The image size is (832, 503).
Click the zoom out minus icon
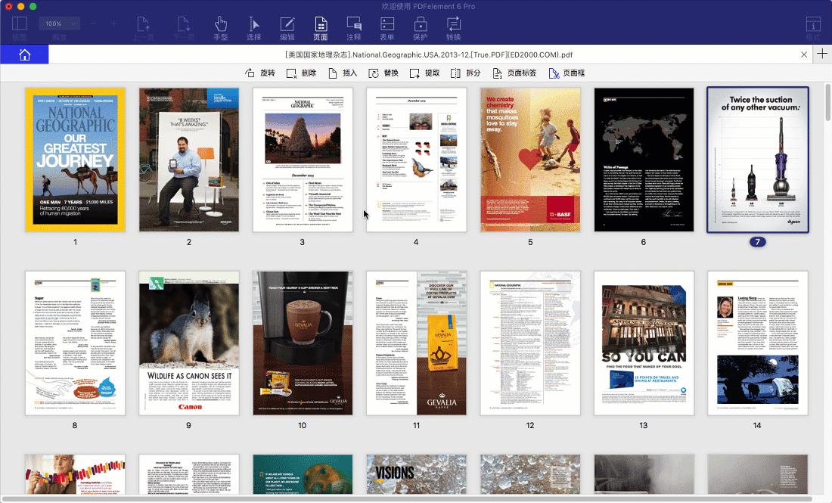93,23
